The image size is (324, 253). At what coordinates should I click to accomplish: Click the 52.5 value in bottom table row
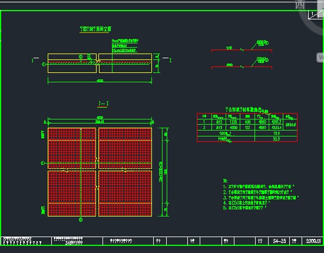pyautogui.click(x=276, y=139)
